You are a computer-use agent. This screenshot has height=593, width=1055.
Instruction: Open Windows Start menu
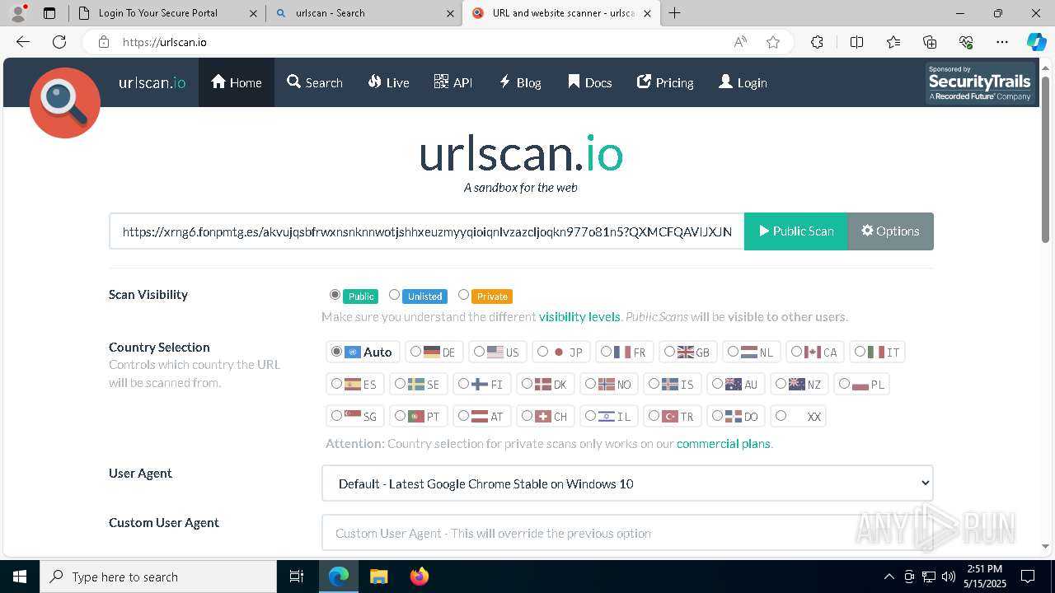20,577
